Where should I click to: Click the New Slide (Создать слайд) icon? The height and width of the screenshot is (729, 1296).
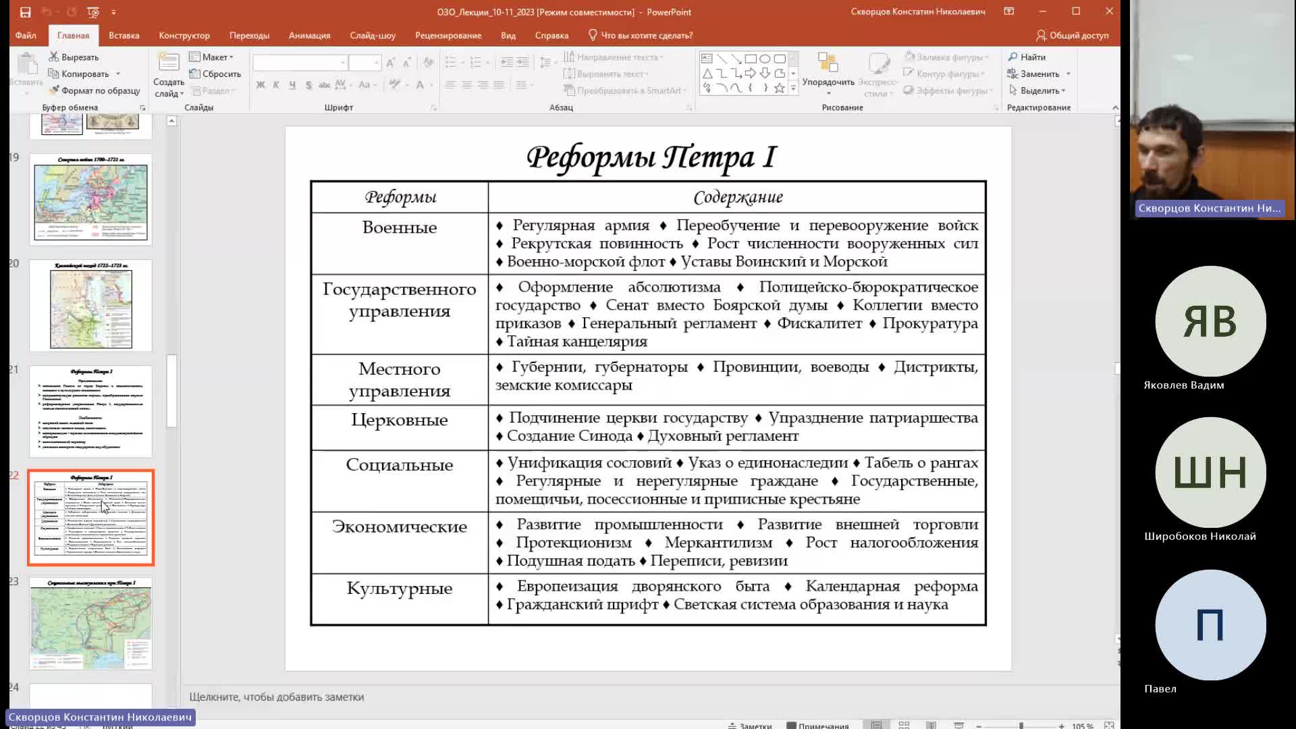pos(168,63)
